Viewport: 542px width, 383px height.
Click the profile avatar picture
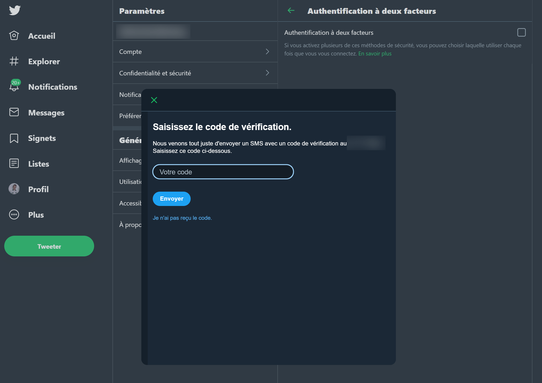point(14,189)
